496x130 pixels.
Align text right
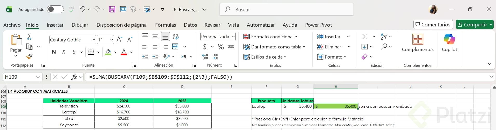coord(165,47)
